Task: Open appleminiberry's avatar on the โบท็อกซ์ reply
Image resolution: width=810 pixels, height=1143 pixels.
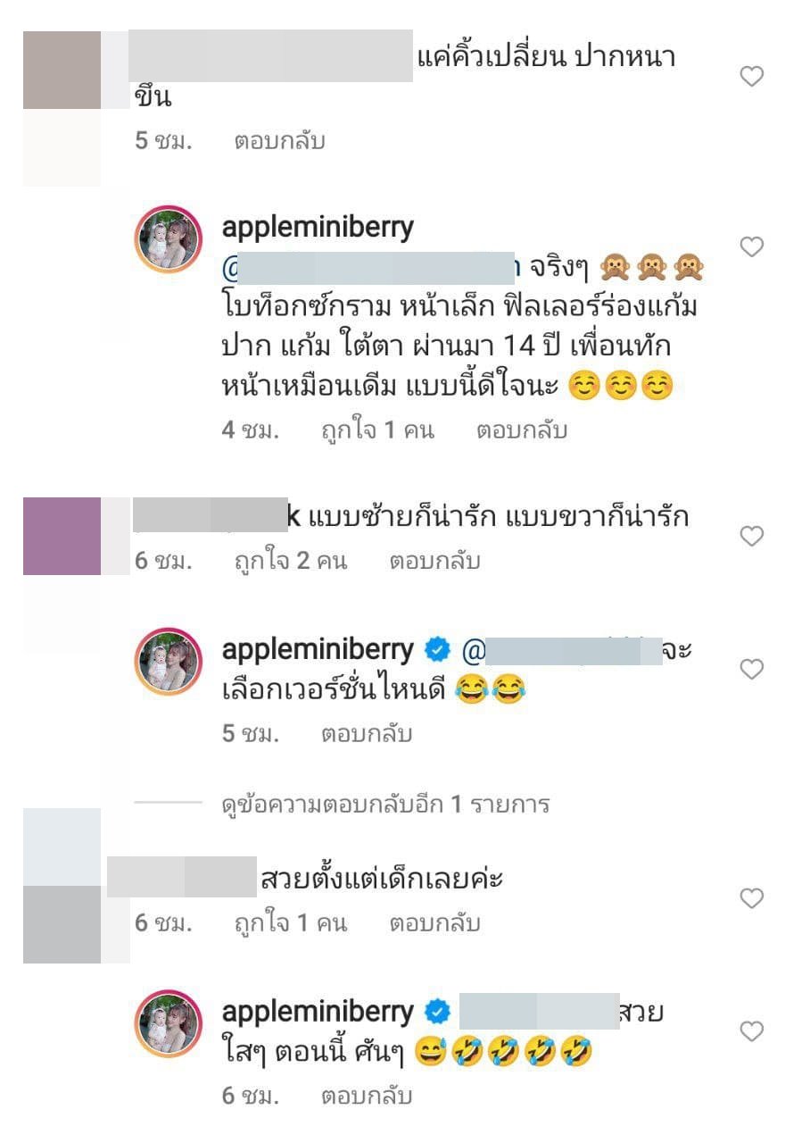Action: point(169,241)
